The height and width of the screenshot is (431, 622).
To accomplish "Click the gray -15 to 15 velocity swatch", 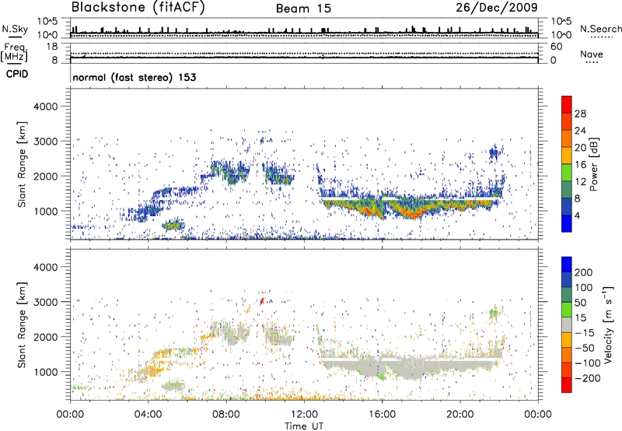I will tap(567, 325).
